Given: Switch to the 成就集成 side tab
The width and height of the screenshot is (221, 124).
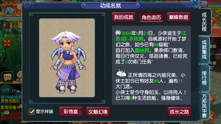Looking at the screenshot, I should [204, 50].
